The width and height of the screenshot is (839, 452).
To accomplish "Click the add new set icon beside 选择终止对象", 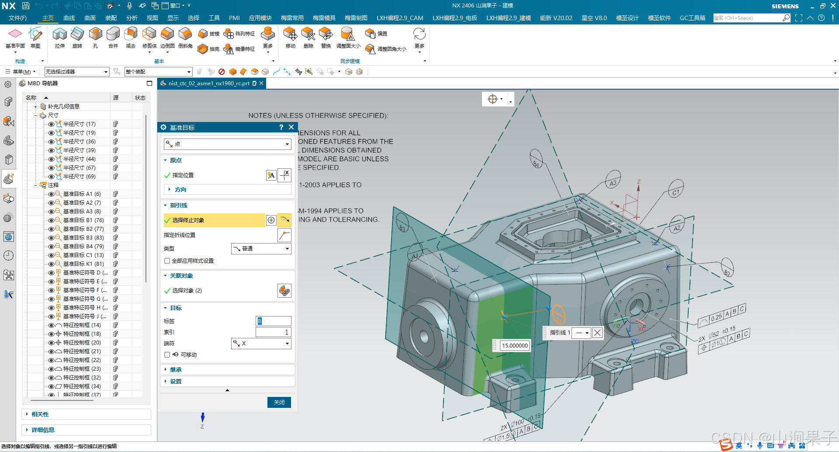I will pyautogui.click(x=271, y=220).
